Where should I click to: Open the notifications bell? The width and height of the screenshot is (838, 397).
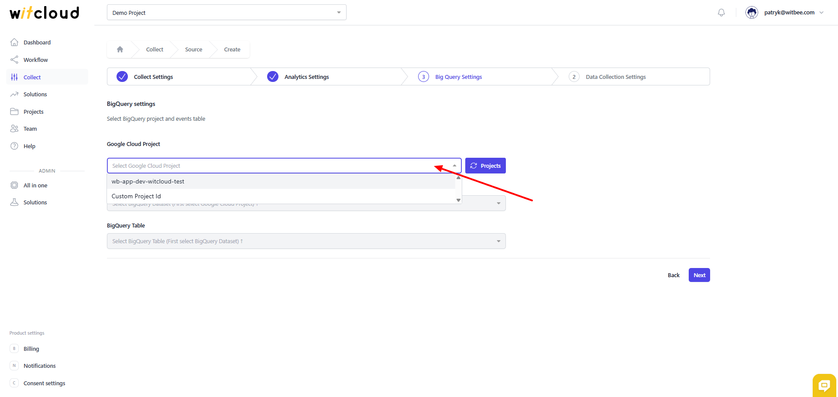click(x=721, y=13)
